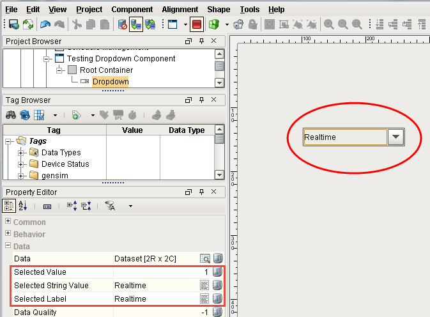Select the Dropdown item in Project Browser
This screenshot has width=430, height=317.
(x=111, y=82)
